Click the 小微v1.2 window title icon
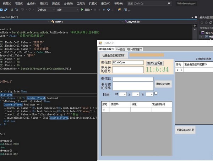The height and width of the screenshot is (161, 213). [x=100, y=43]
